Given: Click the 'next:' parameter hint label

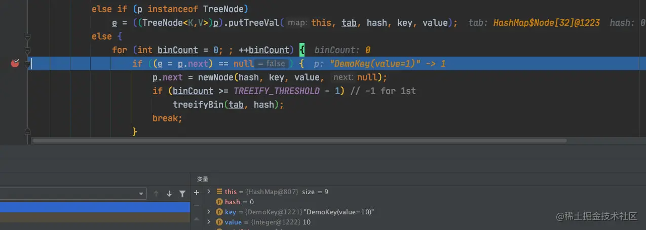Looking at the screenshot, I should point(343,77).
